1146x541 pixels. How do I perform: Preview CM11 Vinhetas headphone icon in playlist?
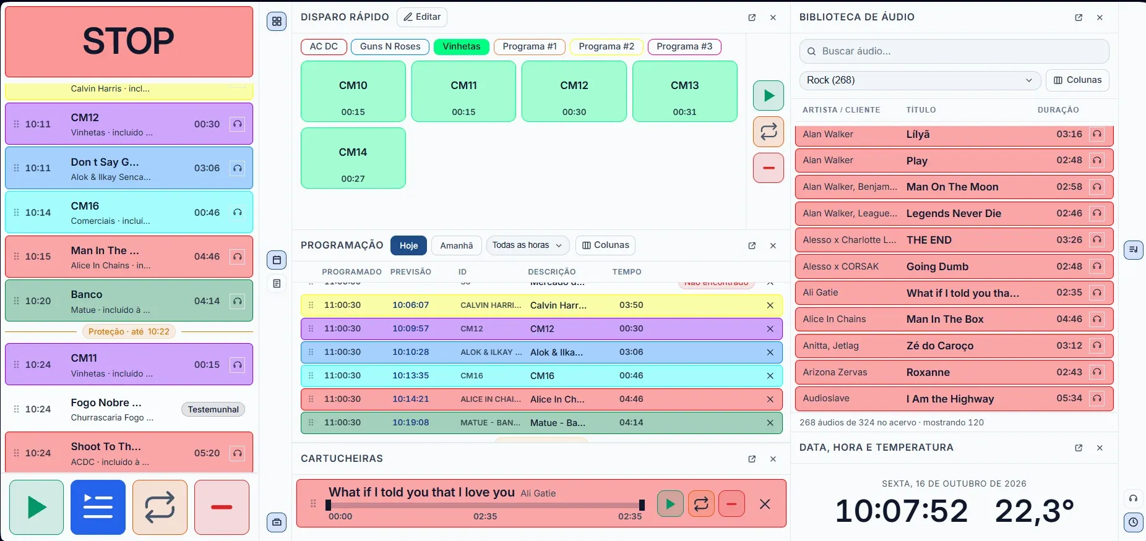(238, 365)
